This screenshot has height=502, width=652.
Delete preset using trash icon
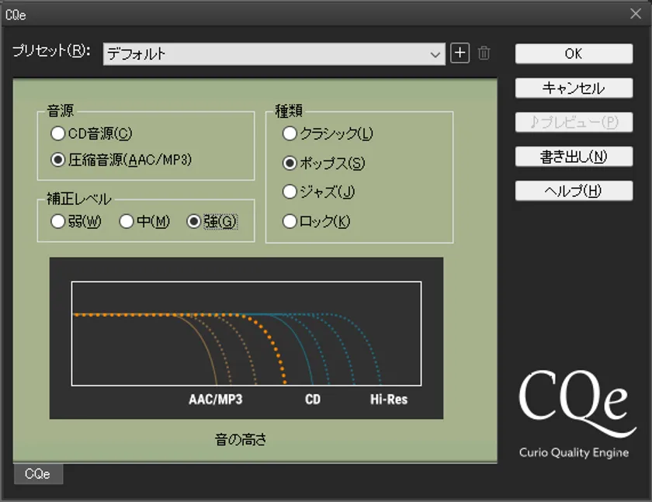(484, 54)
